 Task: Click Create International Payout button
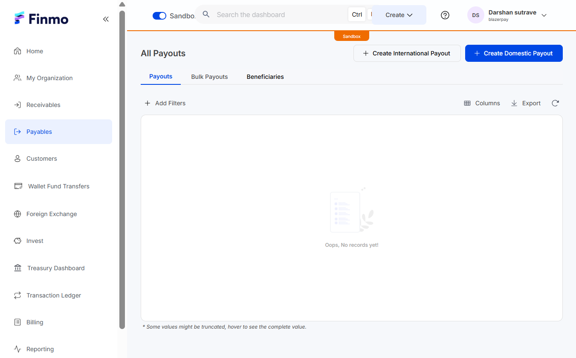[407, 53]
